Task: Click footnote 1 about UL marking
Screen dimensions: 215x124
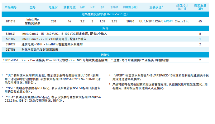Action: click(51, 79)
